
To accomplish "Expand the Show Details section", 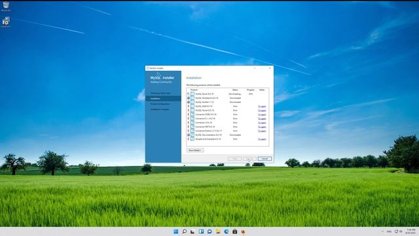I will (195, 150).
